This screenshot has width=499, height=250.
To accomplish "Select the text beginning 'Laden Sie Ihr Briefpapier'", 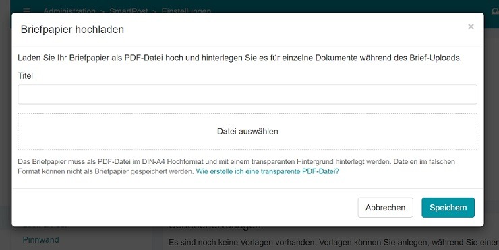I will pyautogui.click(x=239, y=58).
